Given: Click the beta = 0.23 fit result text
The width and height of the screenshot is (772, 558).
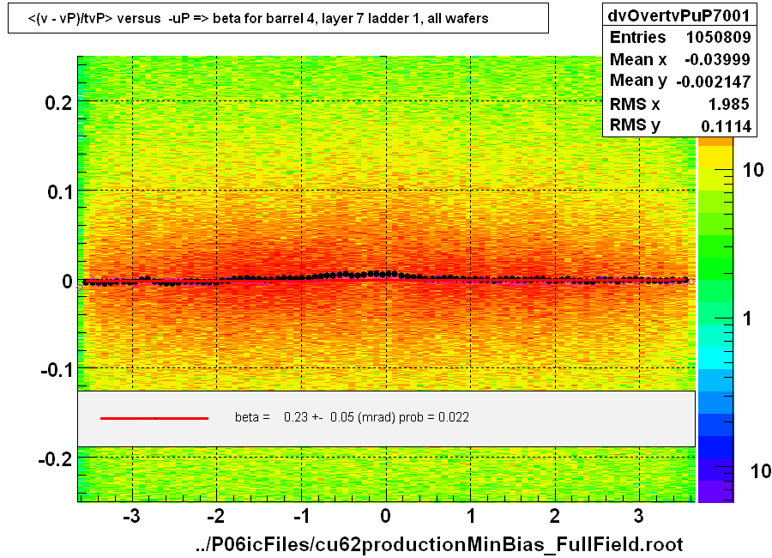Looking at the screenshot, I should (352, 417).
